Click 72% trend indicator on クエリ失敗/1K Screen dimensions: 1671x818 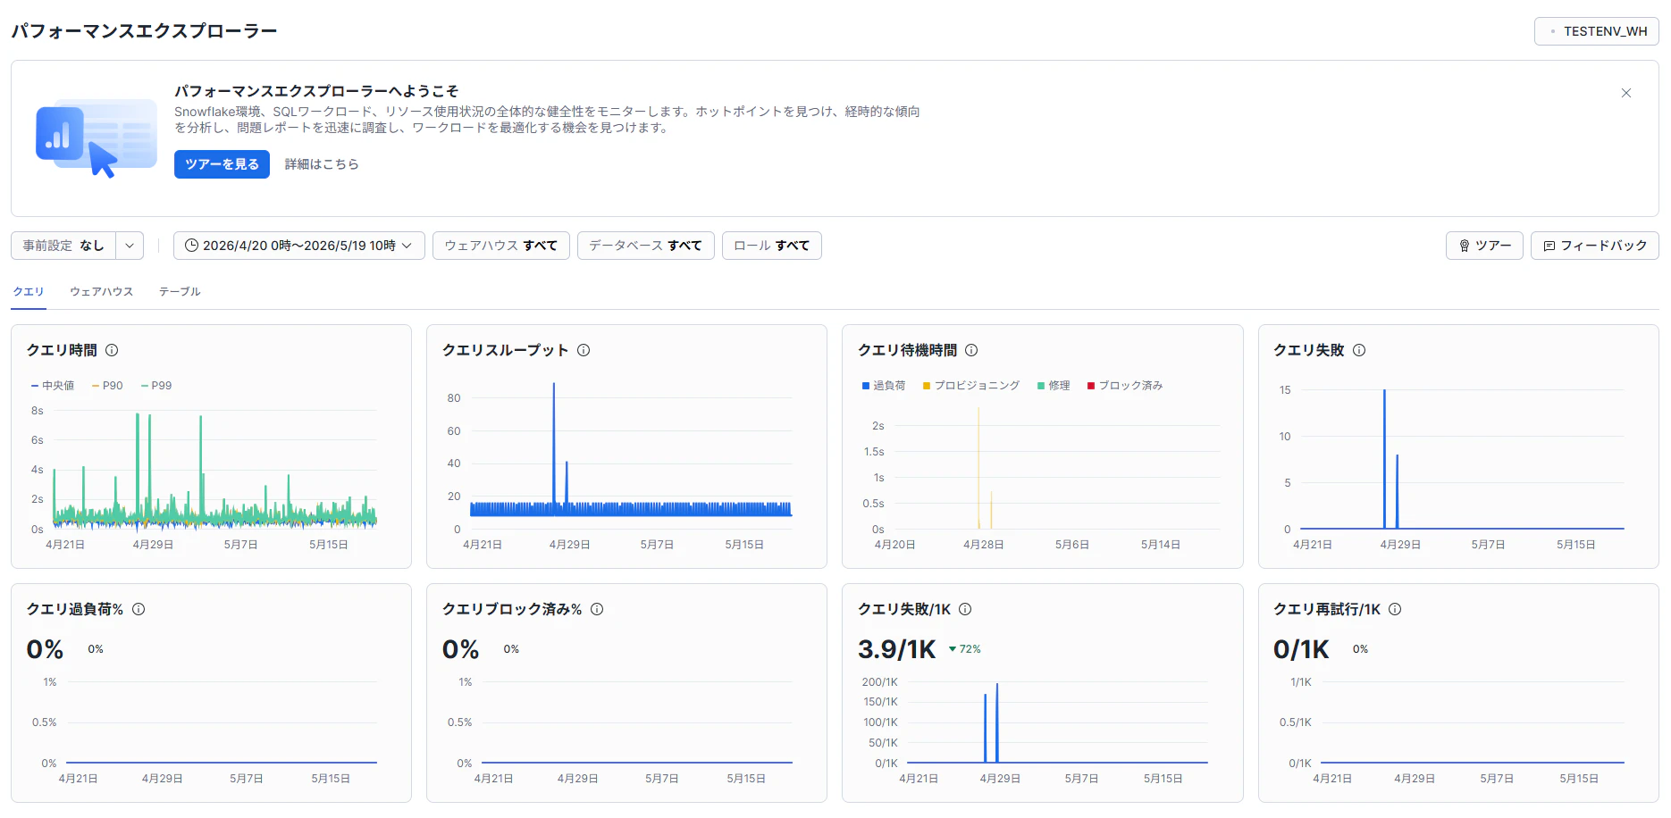tap(965, 649)
